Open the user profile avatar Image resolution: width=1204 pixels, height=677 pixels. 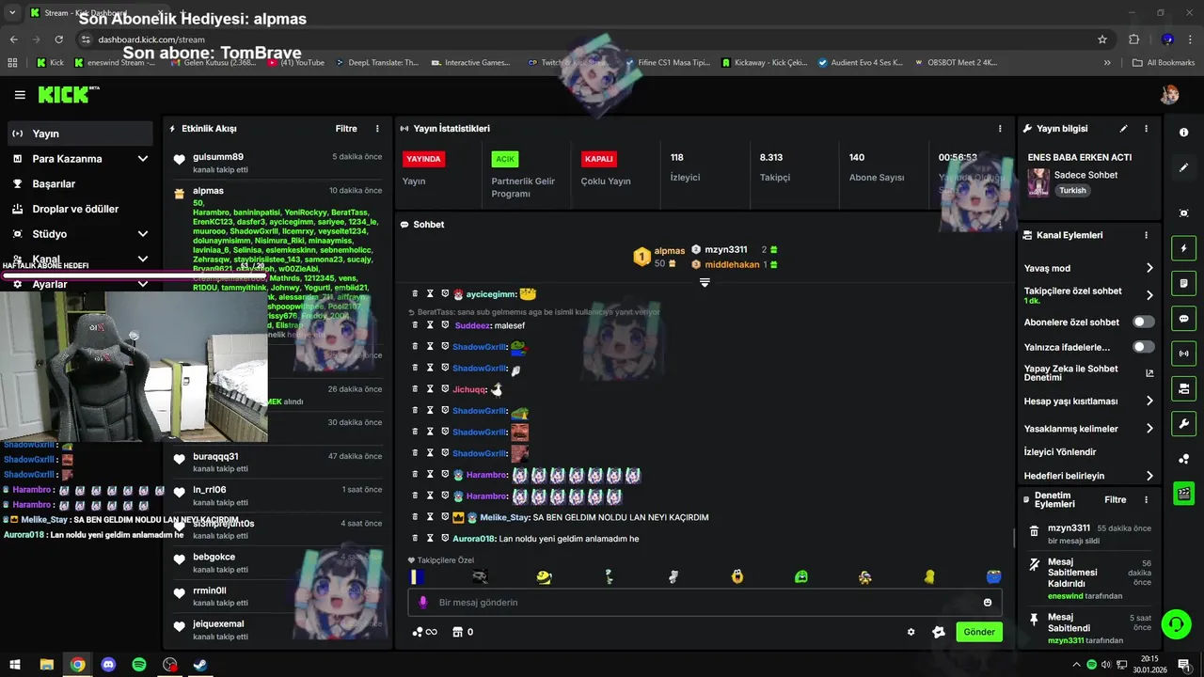[1170, 95]
